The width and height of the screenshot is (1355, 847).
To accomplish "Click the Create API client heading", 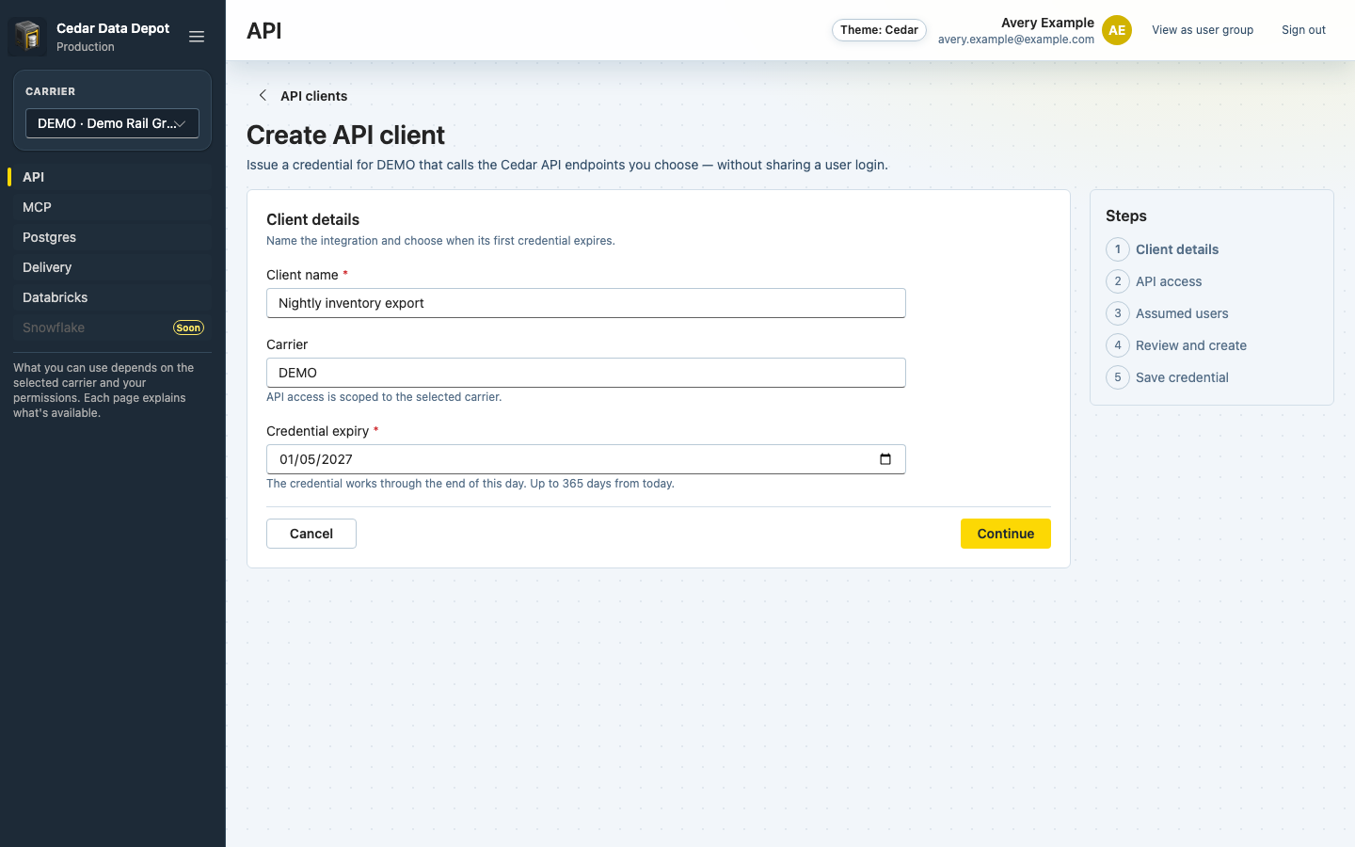I will tap(345, 136).
